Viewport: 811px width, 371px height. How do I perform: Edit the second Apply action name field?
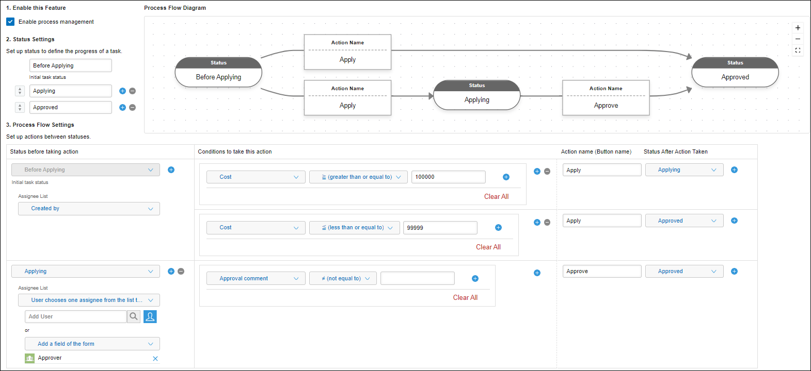pyautogui.click(x=602, y=221)
